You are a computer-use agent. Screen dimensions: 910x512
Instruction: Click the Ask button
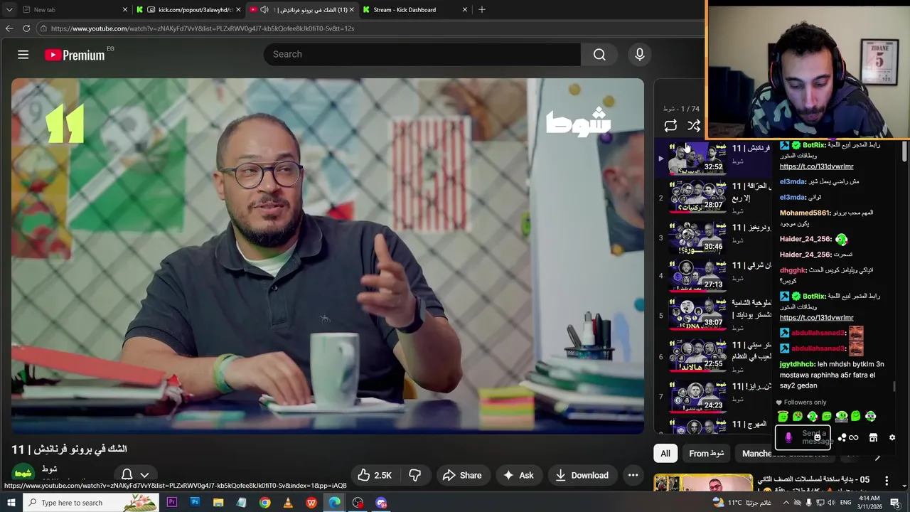518,475
